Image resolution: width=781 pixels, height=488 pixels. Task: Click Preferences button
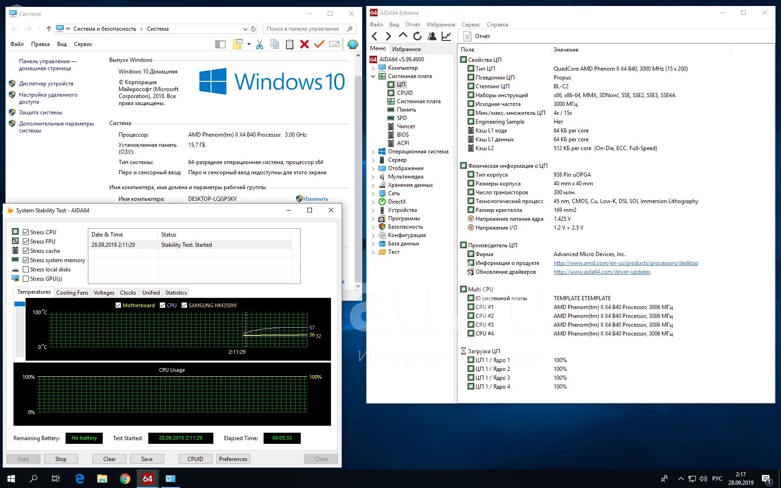click(x=233, y=459)
